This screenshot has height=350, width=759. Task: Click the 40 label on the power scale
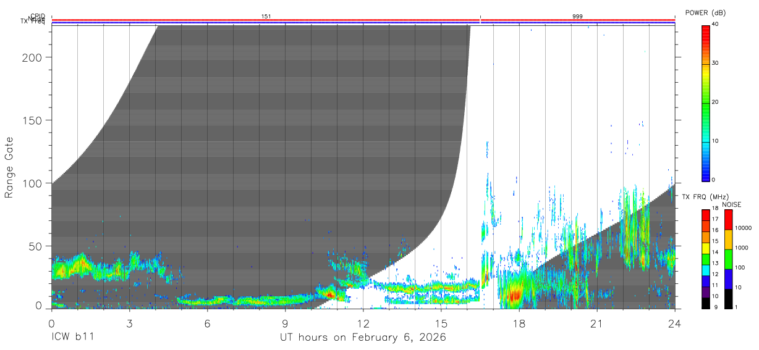(x=716, y=24)
